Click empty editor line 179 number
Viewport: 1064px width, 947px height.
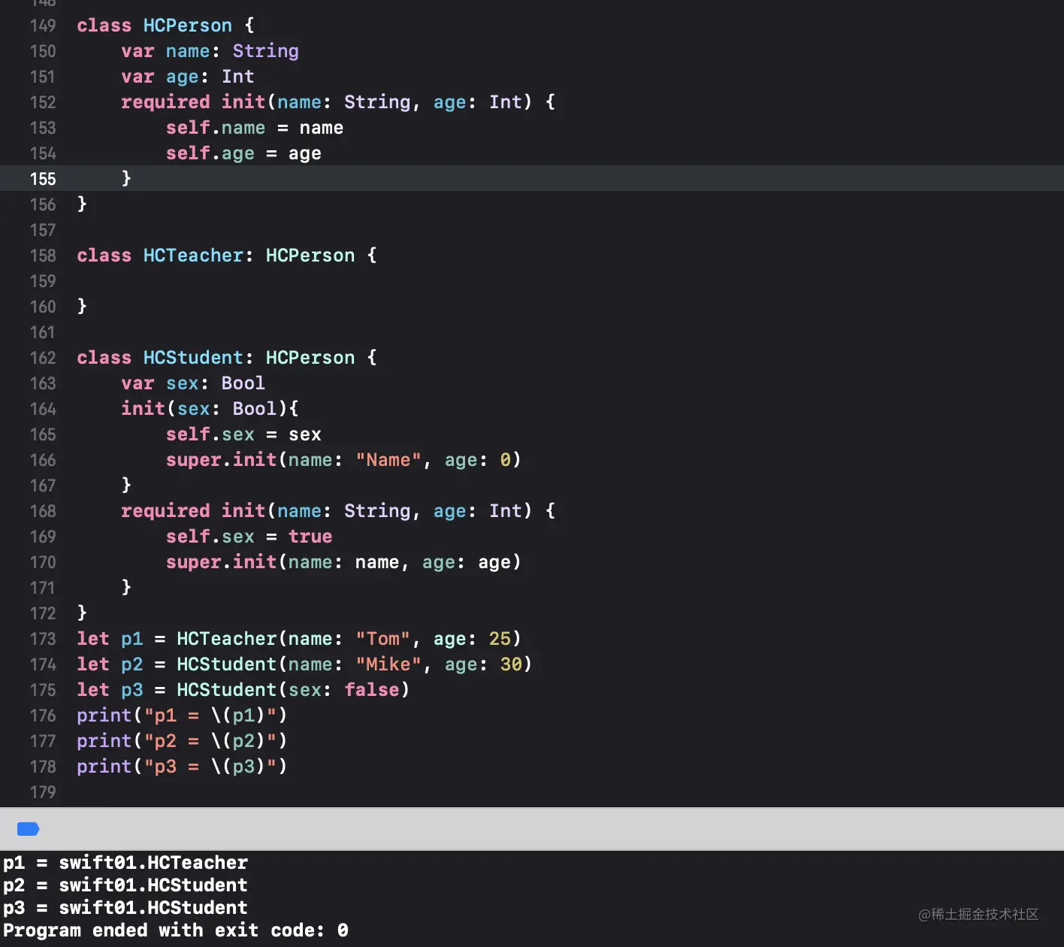43,792
